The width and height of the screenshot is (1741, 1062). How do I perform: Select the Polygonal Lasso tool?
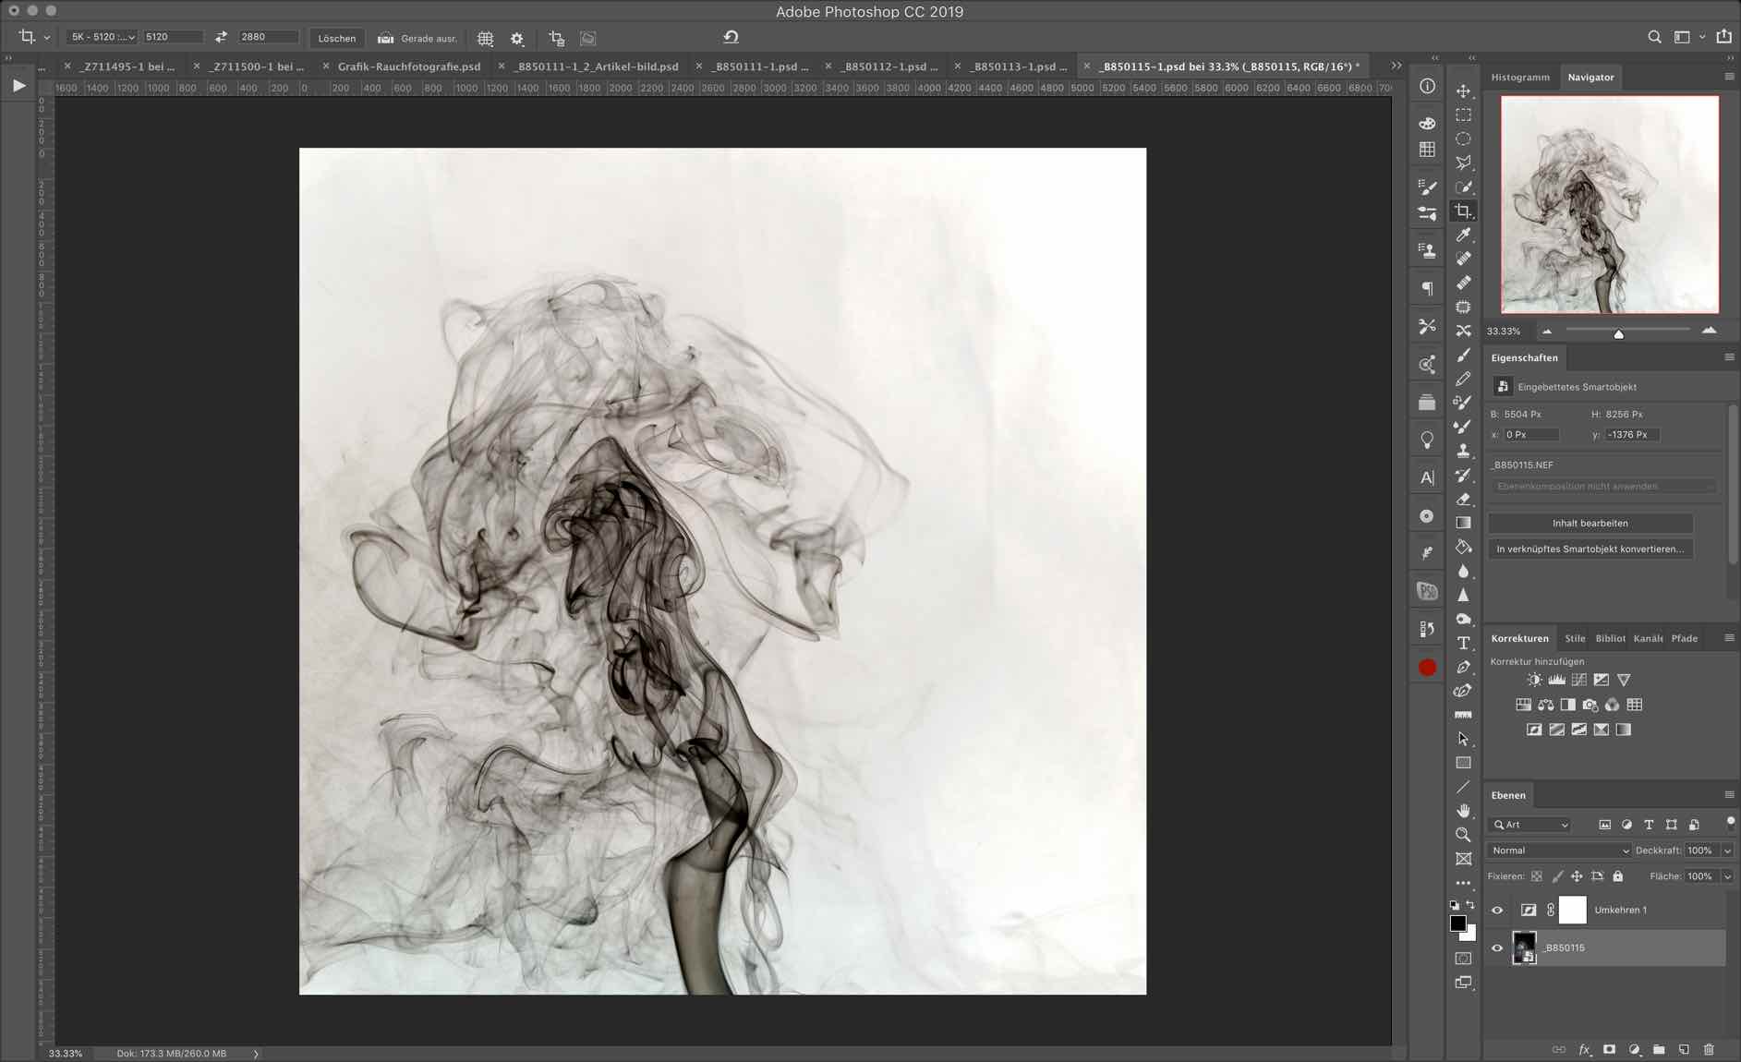(1463, 163)
